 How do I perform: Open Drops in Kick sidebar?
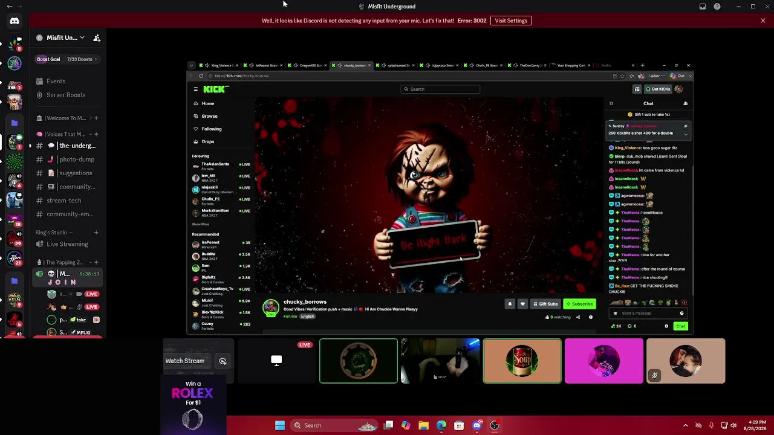(x=208, y=141)
